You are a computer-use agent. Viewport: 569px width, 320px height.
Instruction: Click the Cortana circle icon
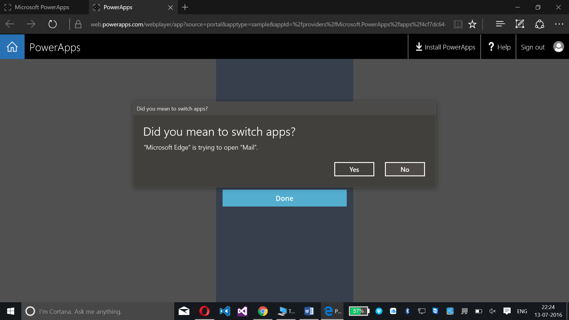[x=30, y=311]
